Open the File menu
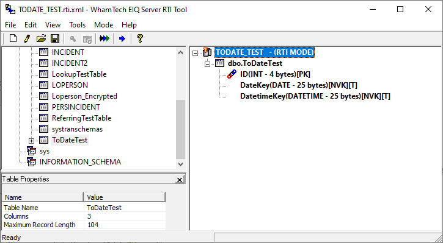This screenshot has width=443, height=243. tap(10, 25)
